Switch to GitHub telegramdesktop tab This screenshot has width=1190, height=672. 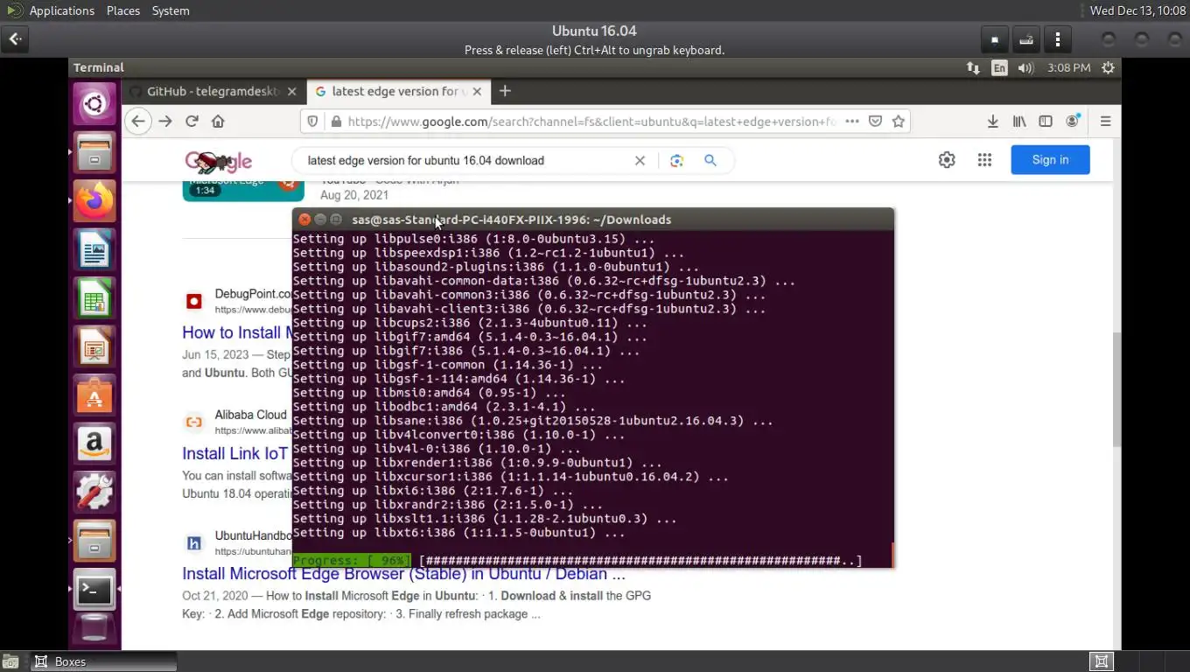point(213,91)
